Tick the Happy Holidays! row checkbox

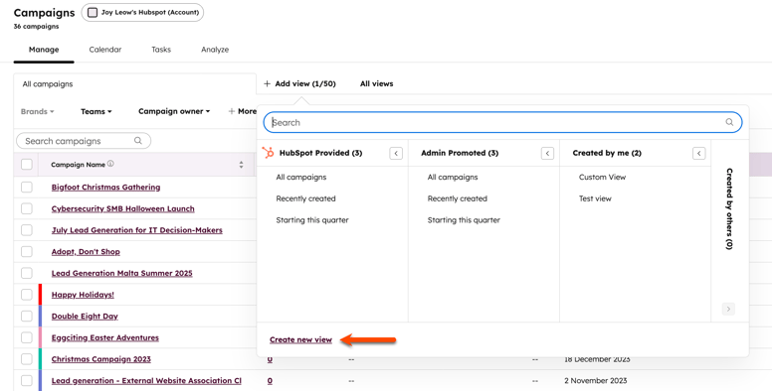[x=27, y=295]
